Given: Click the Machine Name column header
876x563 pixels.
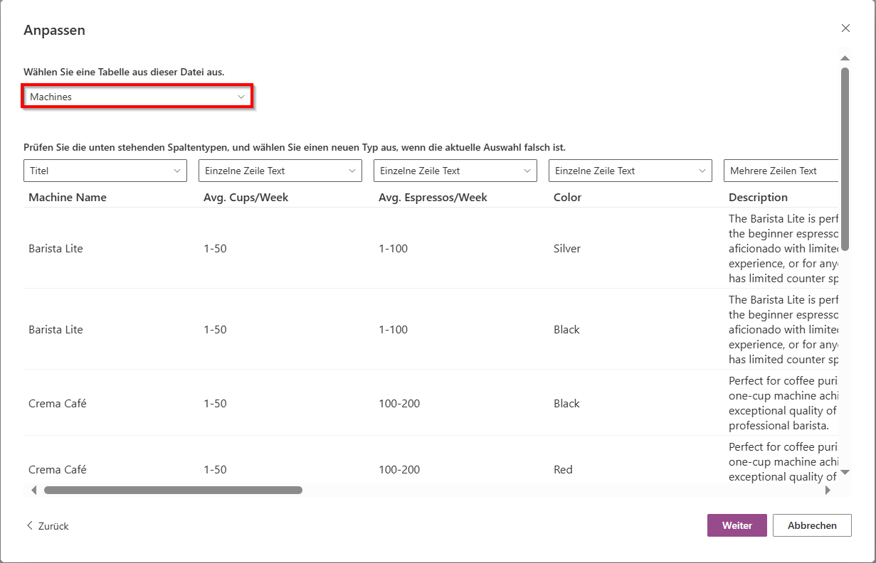Looking at the screenshot, I should (68, 197).
